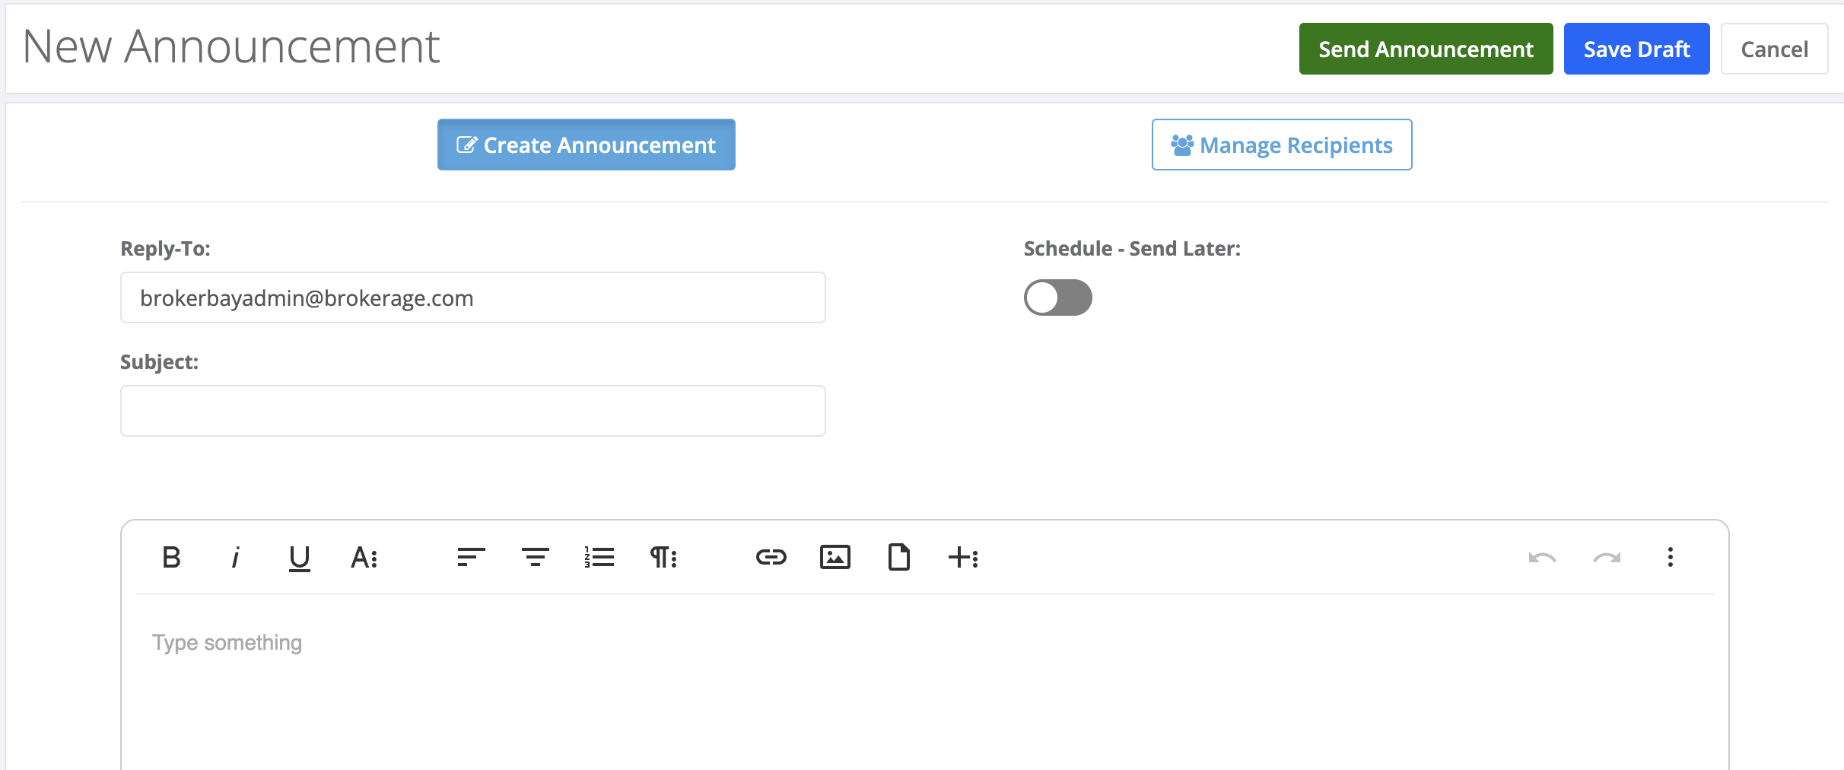Toggle italic text formatting
1844x770 pixels.
[235, 558]
